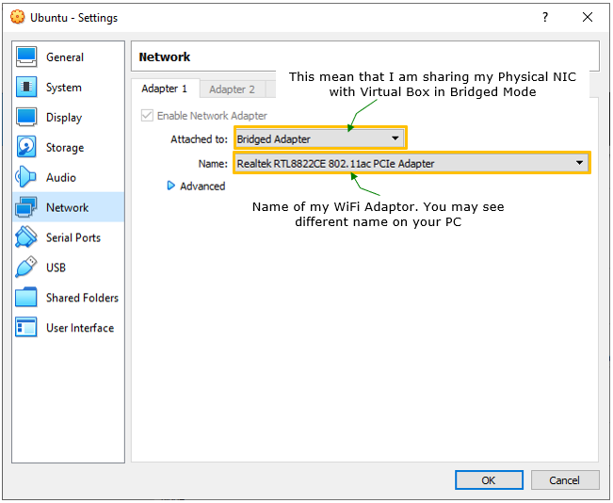This screenshot has height=503, width=613.
Task: Toggle the Enable Network Adapter checkbox
Action: pos(147,115)
